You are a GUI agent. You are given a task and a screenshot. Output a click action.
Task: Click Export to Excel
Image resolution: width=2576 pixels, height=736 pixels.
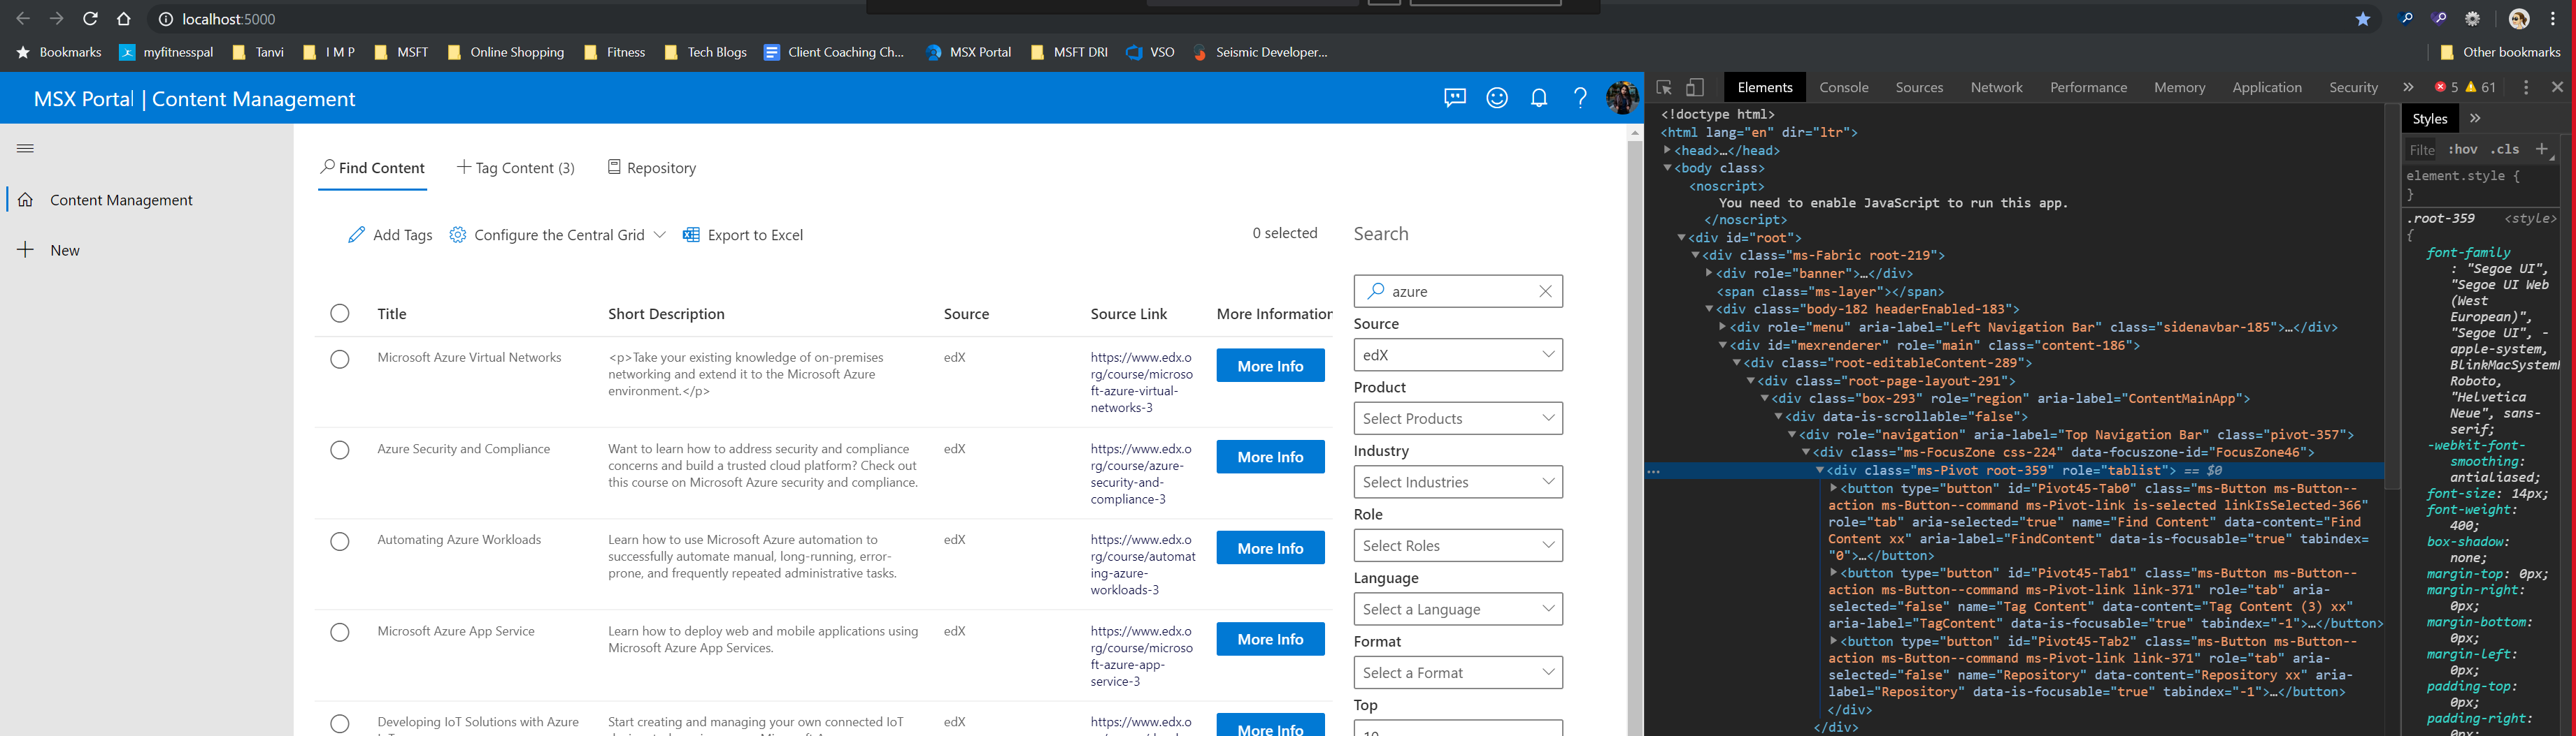(x=743, y=235)
